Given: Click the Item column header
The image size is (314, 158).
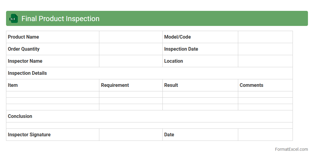Looking at the screenshot, I should pos(13,85).
